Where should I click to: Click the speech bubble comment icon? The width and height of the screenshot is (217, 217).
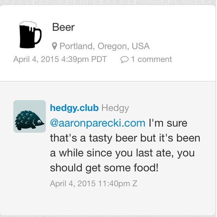tap(124, 60)
